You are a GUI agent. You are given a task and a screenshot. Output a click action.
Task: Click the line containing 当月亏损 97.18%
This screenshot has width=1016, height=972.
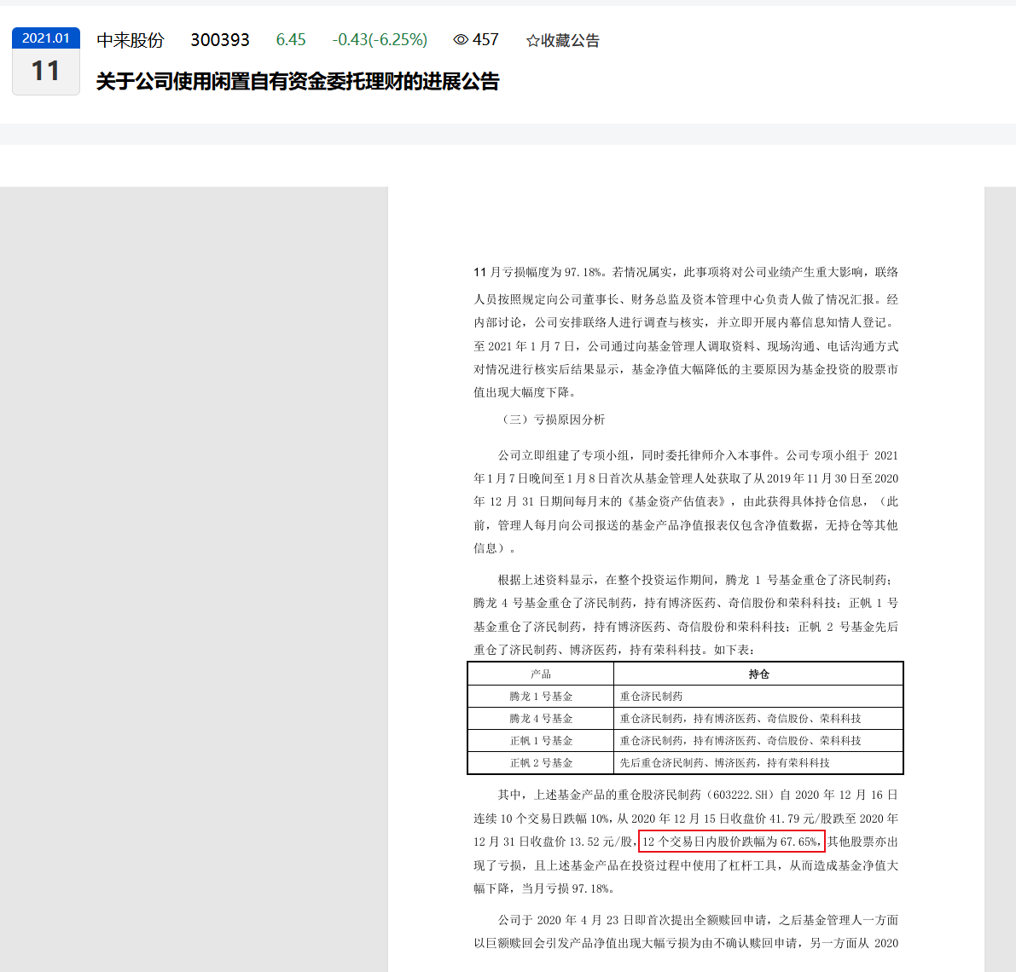point(544,888)
